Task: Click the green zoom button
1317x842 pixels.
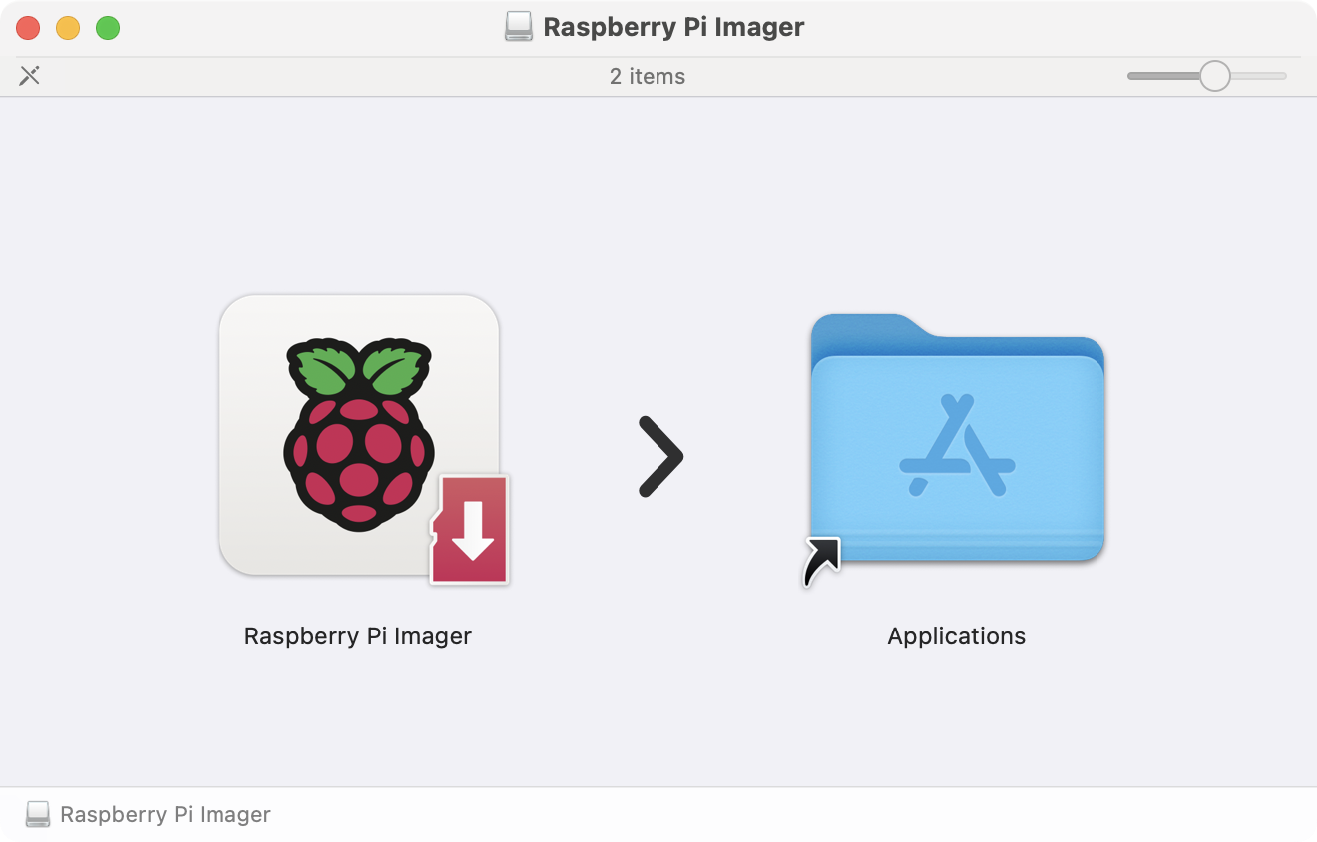Action: [x=108, y=28]
